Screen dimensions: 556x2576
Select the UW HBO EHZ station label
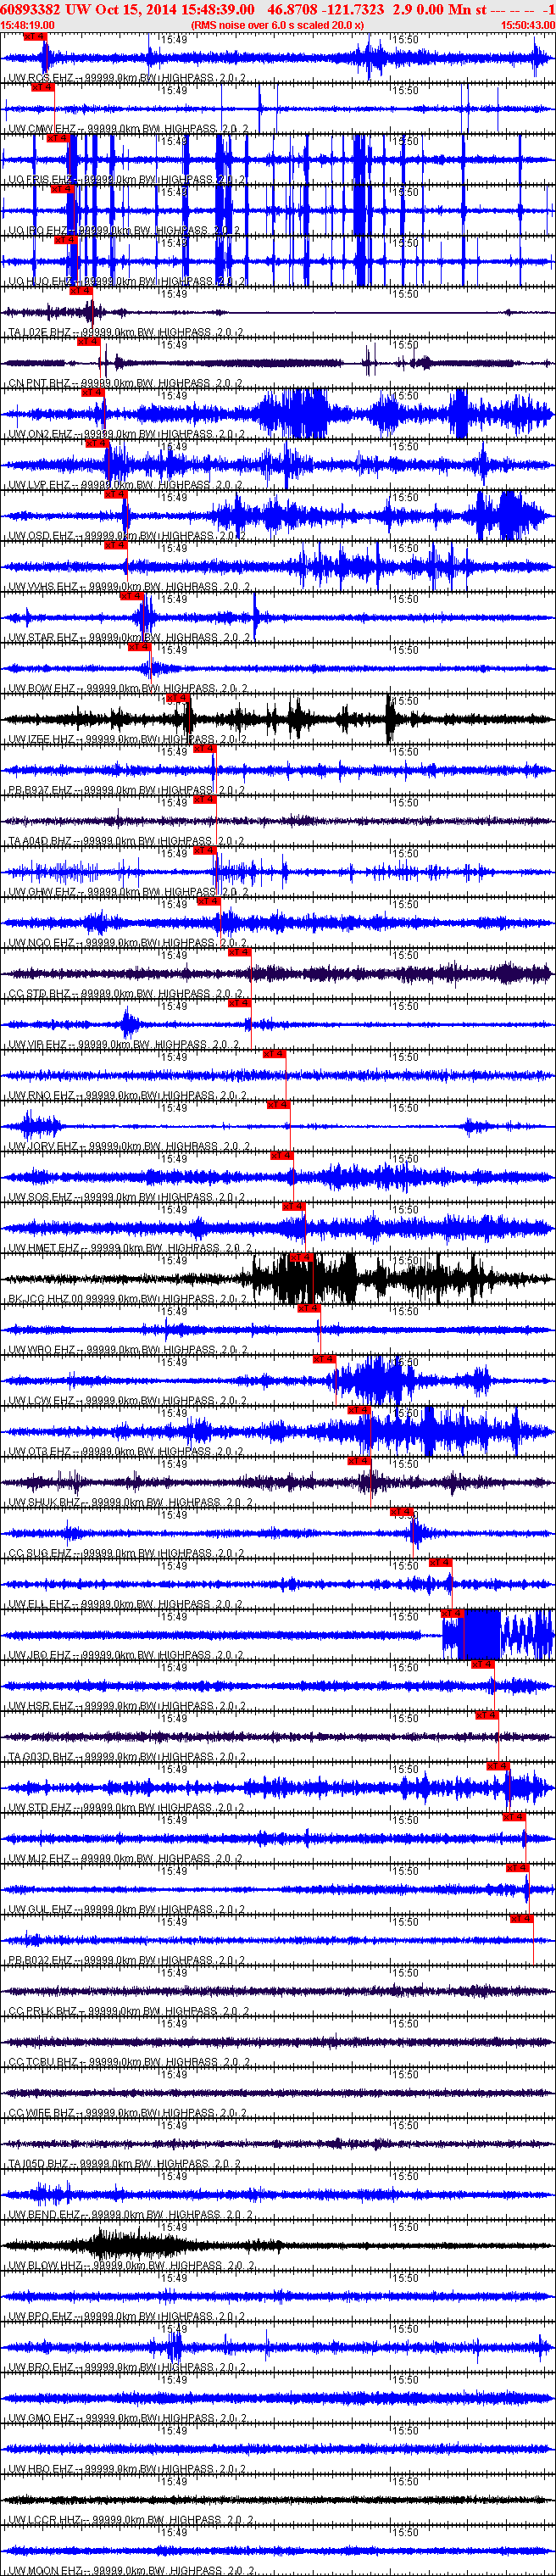[x=44, y=2468]
